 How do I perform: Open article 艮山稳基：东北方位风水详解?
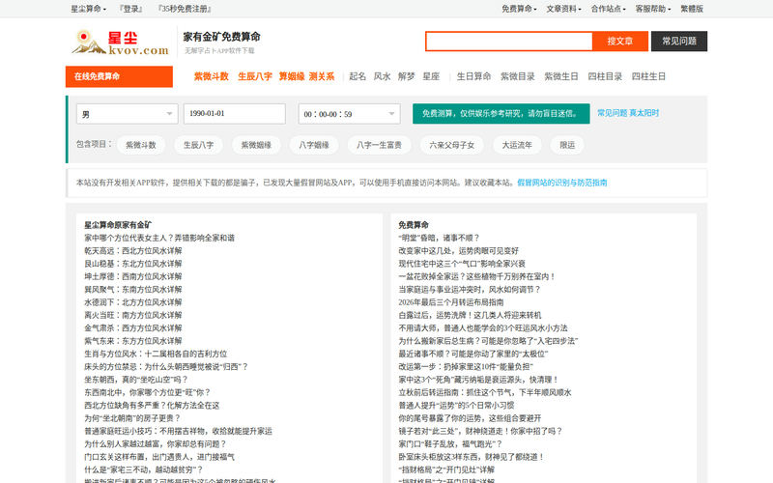tap(133, 264)
